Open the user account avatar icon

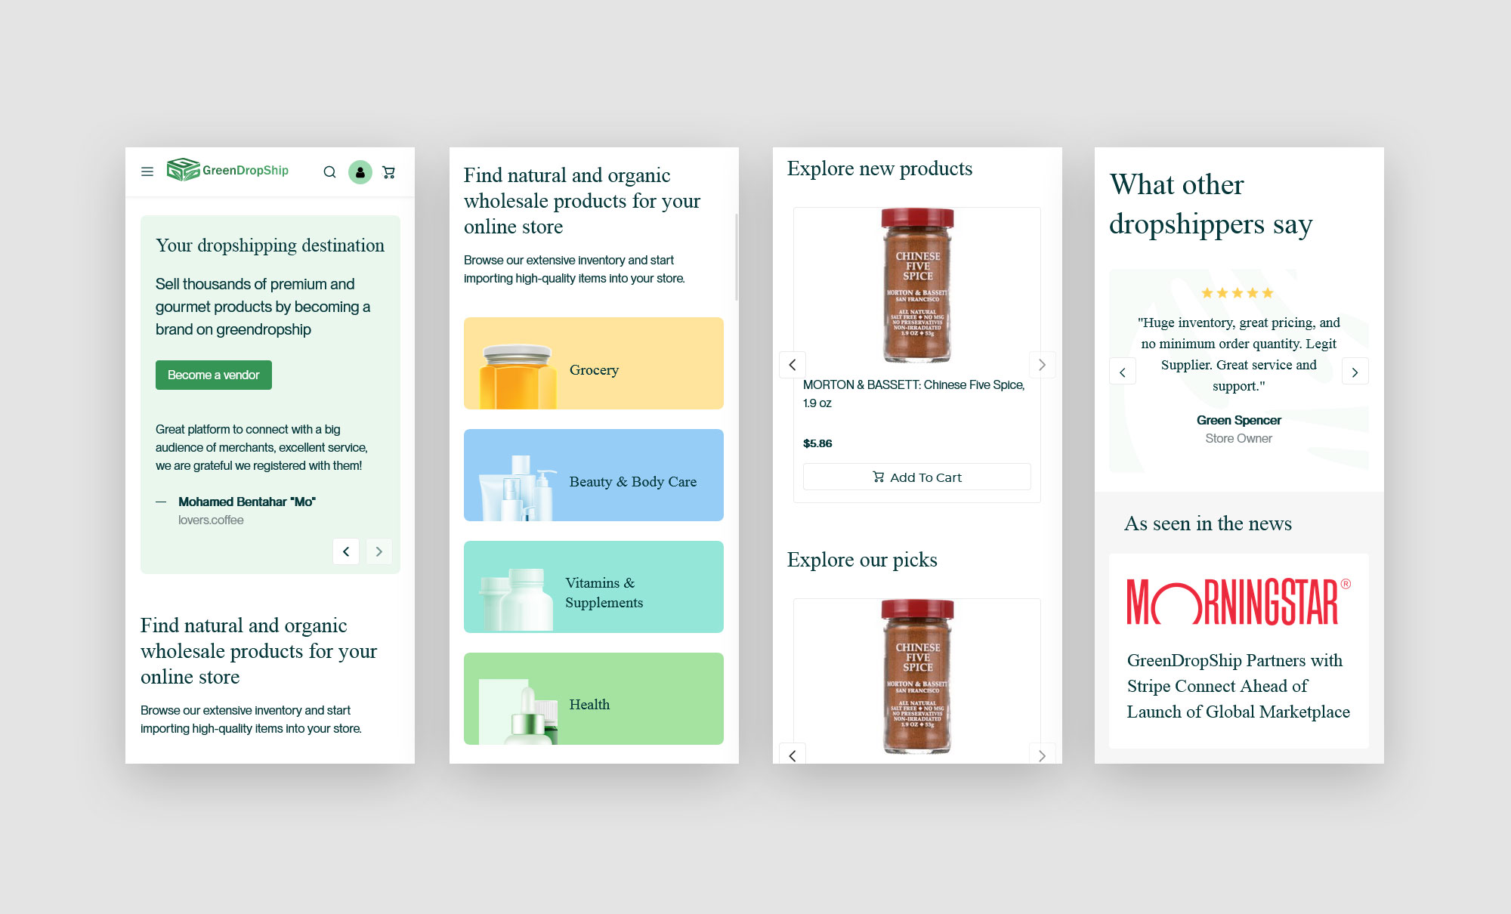[360, 172]
